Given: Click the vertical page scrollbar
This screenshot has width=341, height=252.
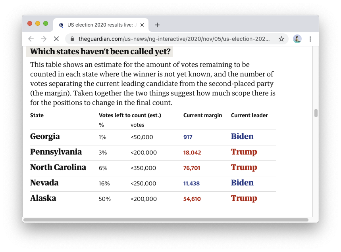Looking at the screenshot, I should click(316, 113).
